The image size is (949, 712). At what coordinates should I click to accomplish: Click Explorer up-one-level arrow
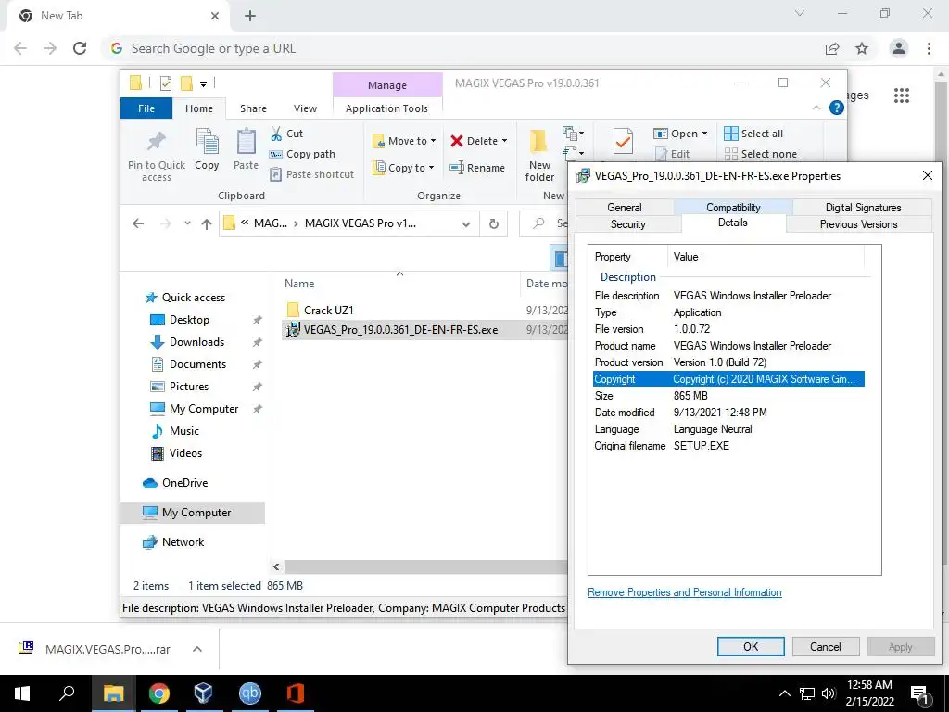click(207, 224)
